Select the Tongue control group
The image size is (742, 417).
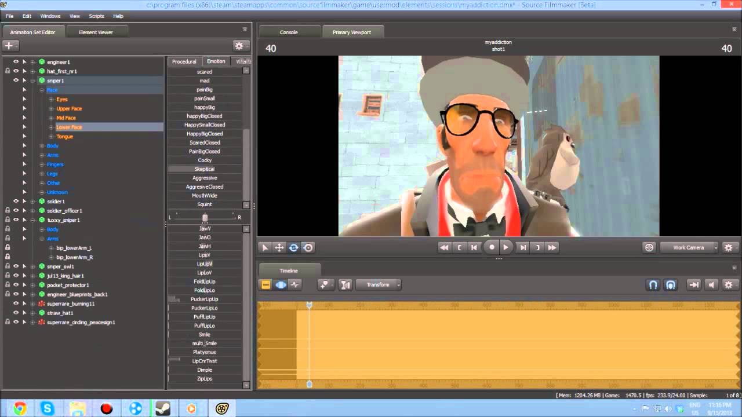(64, 137)
